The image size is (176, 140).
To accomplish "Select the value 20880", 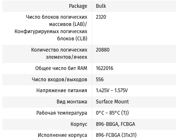I will (x=103, y=50).
